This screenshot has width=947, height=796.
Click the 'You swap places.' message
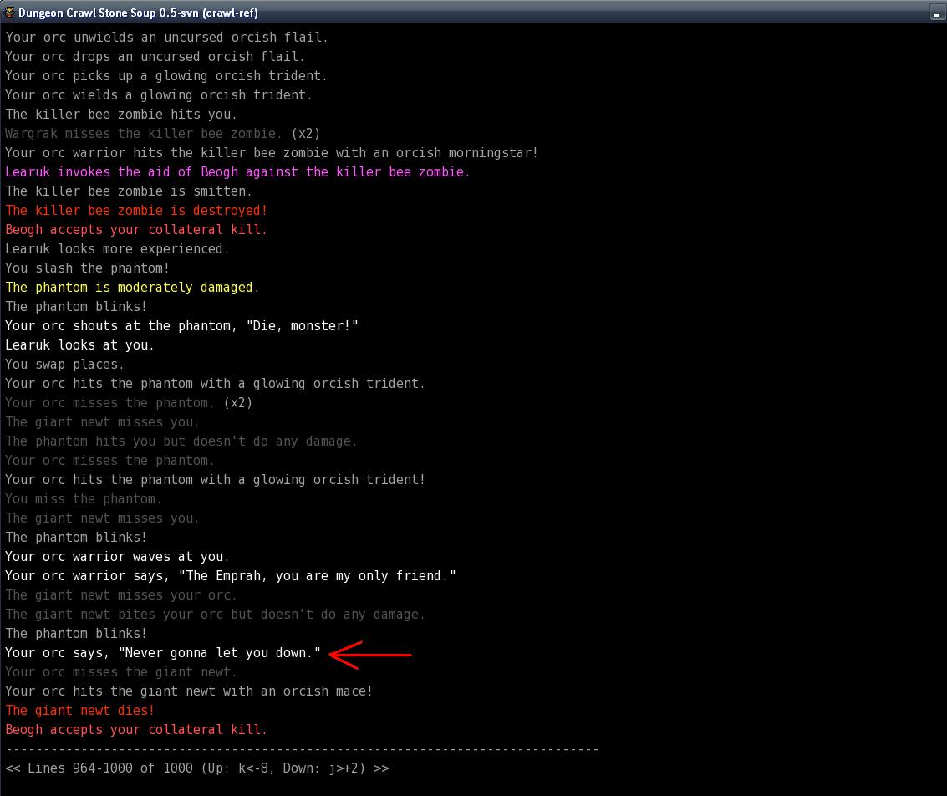coord(65,365)
